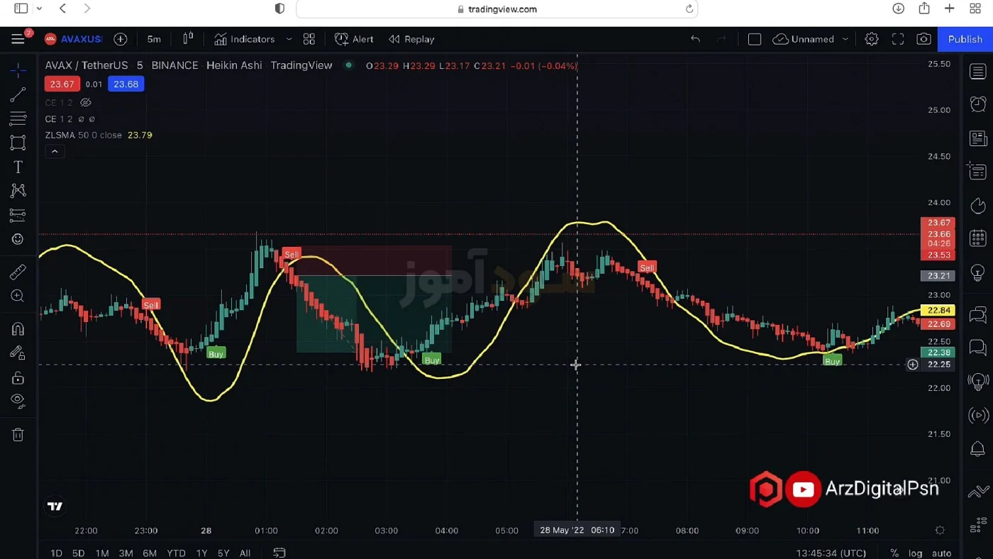Image resolution: width=993 pixels, height=559 pixels.
Task: Select the 1D date range
Action: tap(56, 553)
